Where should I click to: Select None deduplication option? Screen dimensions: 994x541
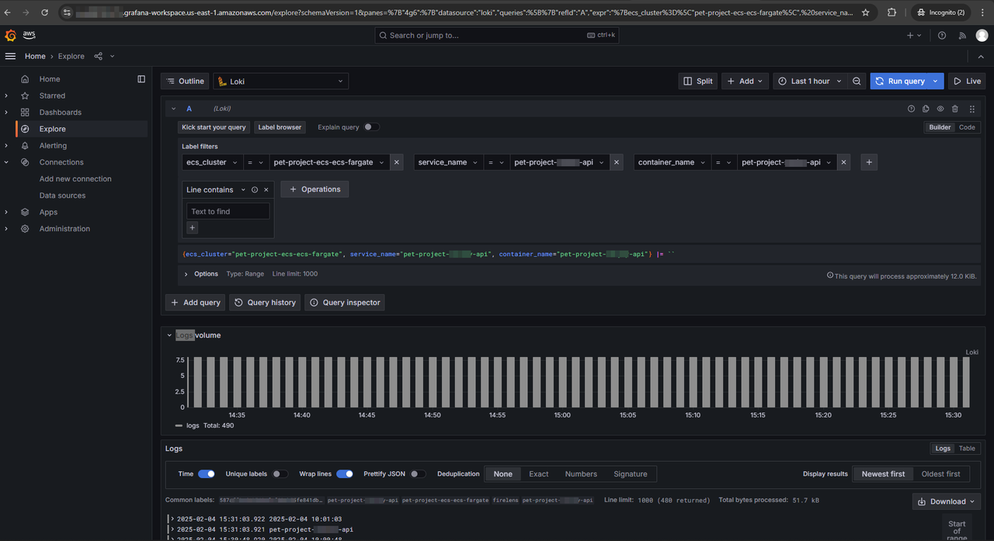tap(503, 473)
